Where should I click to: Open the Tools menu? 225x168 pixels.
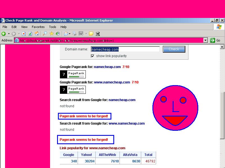coord(53,27)
